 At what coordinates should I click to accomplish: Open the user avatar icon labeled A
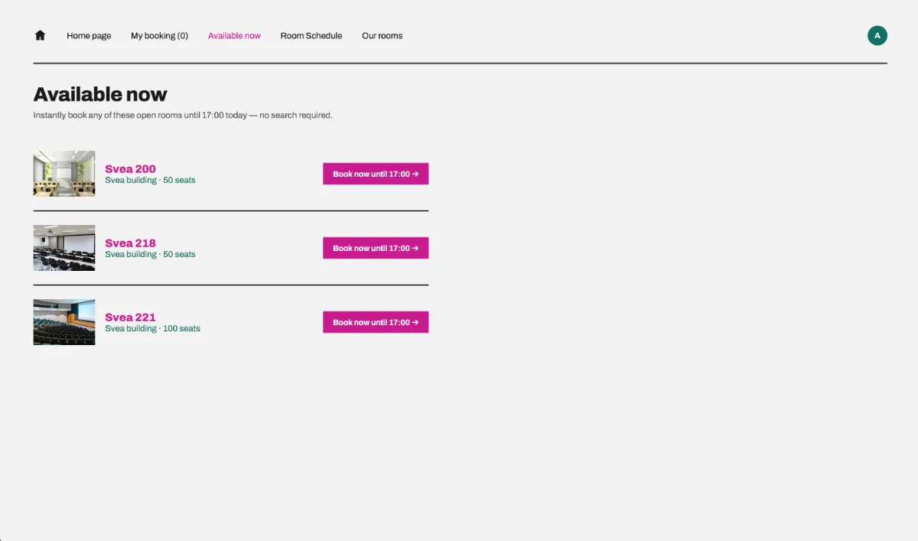[x=877, y=35]
